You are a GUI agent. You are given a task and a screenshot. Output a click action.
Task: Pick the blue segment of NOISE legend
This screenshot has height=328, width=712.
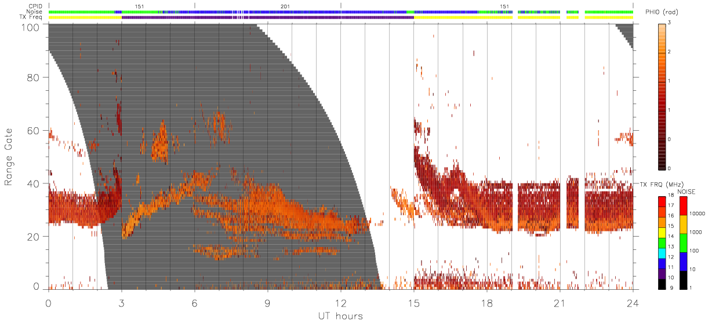[685, 261]
